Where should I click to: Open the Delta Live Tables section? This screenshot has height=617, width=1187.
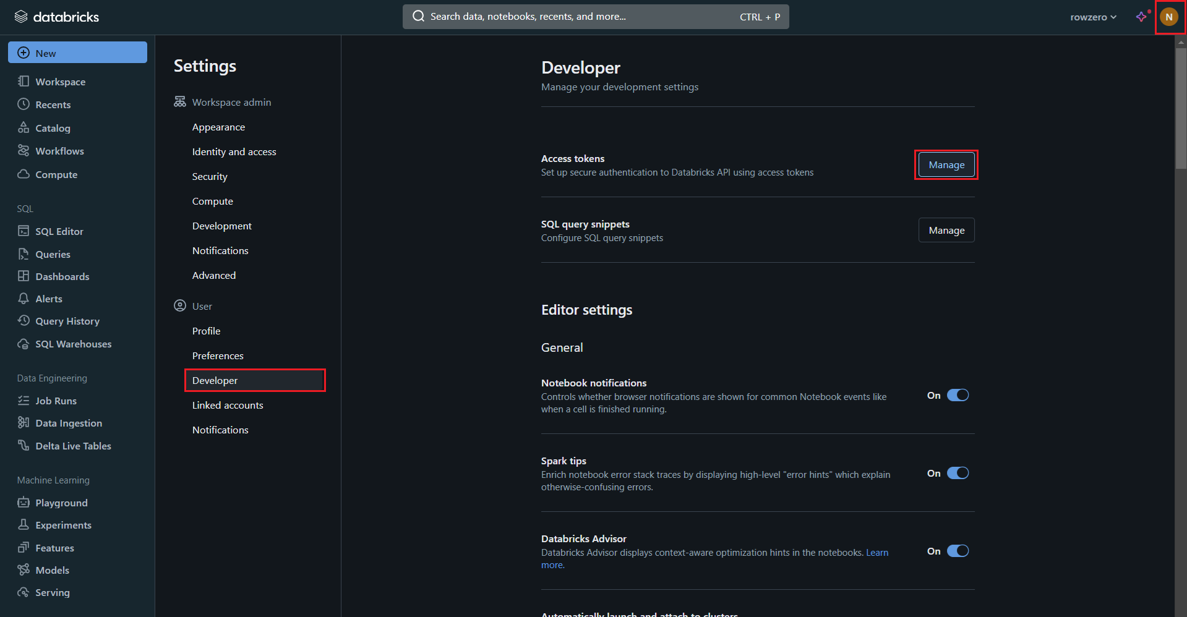click(x=73, y=445)
